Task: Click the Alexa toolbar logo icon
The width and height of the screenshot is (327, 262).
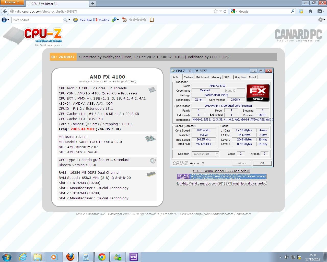Action: (4, 20)
